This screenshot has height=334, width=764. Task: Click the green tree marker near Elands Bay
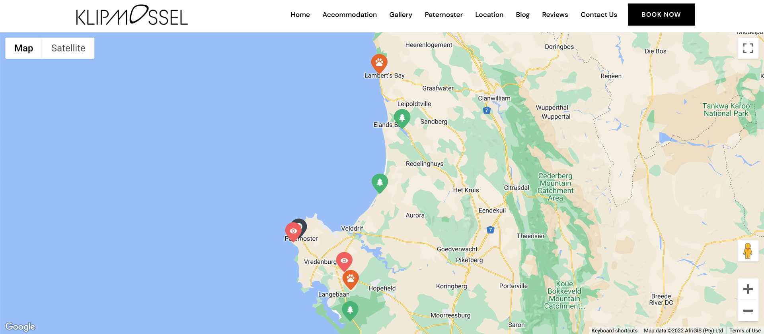(x=402, y=118)
